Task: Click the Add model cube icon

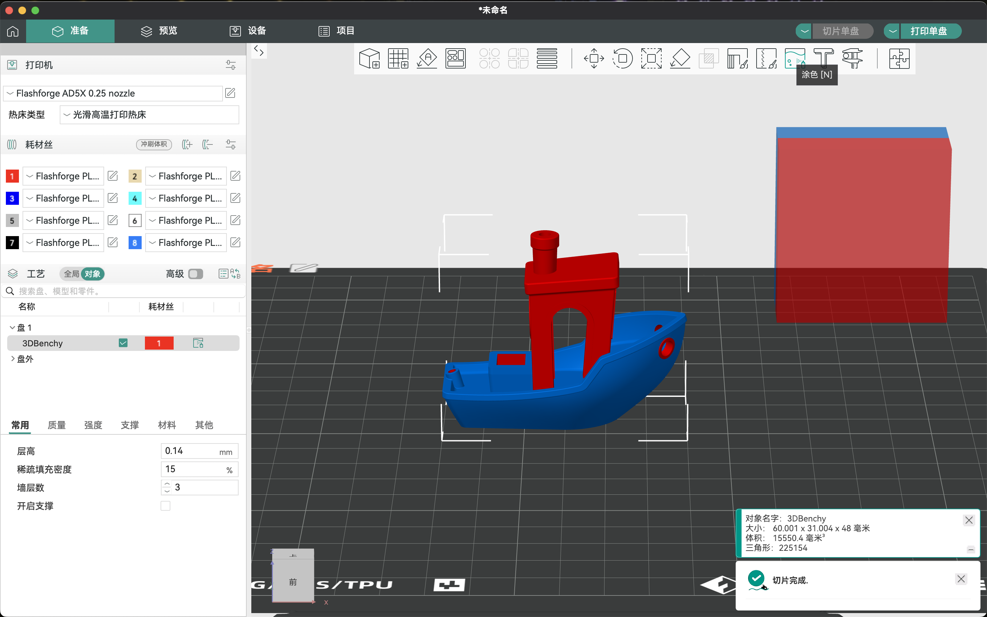Action: 369,58
